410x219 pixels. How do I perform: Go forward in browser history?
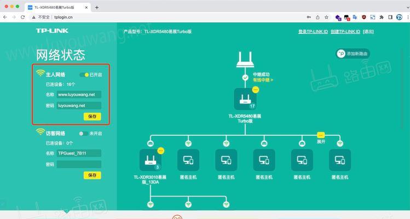(x=14, y=18)
